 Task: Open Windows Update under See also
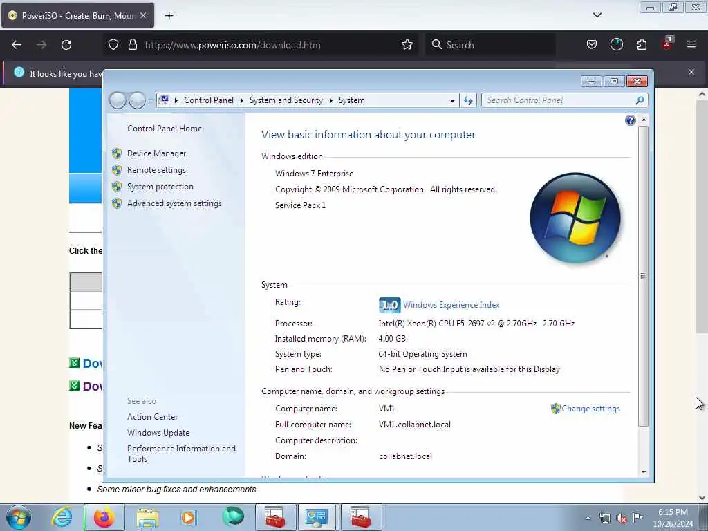coord(158,433)
